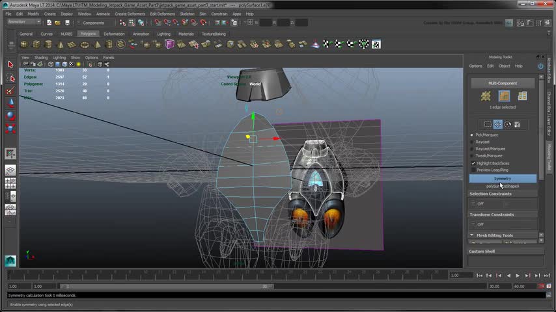Open the shelf options menu button
This screenshot has height=312, width=556.
click(x=11, y=44)
